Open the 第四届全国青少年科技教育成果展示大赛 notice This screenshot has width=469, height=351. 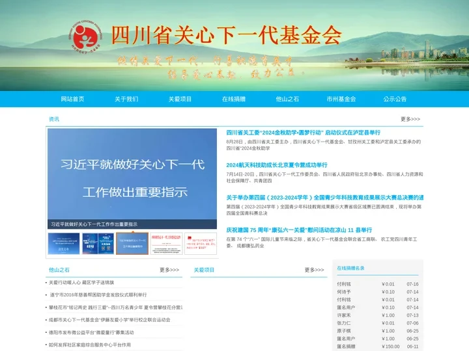[324, 198]
